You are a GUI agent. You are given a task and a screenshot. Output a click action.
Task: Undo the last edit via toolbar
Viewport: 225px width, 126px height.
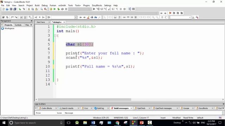tap(20, 9)
